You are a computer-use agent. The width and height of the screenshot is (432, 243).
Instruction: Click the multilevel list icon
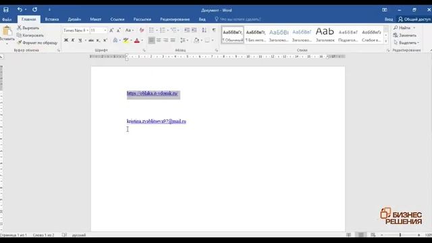tap(173, 30)
